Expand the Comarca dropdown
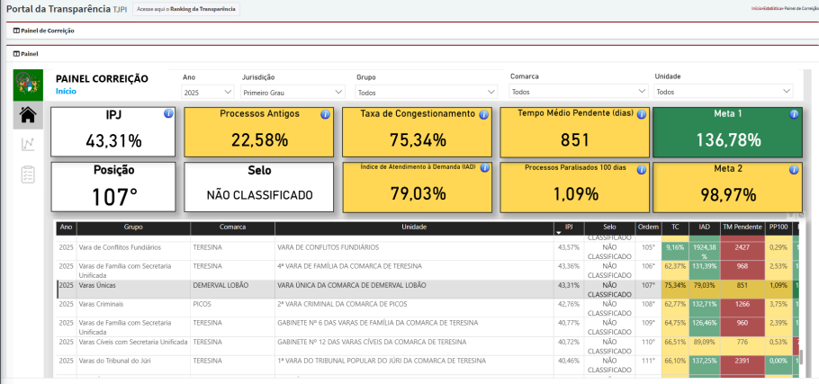Viewport: 819px width, 384px height. point(579,92)
